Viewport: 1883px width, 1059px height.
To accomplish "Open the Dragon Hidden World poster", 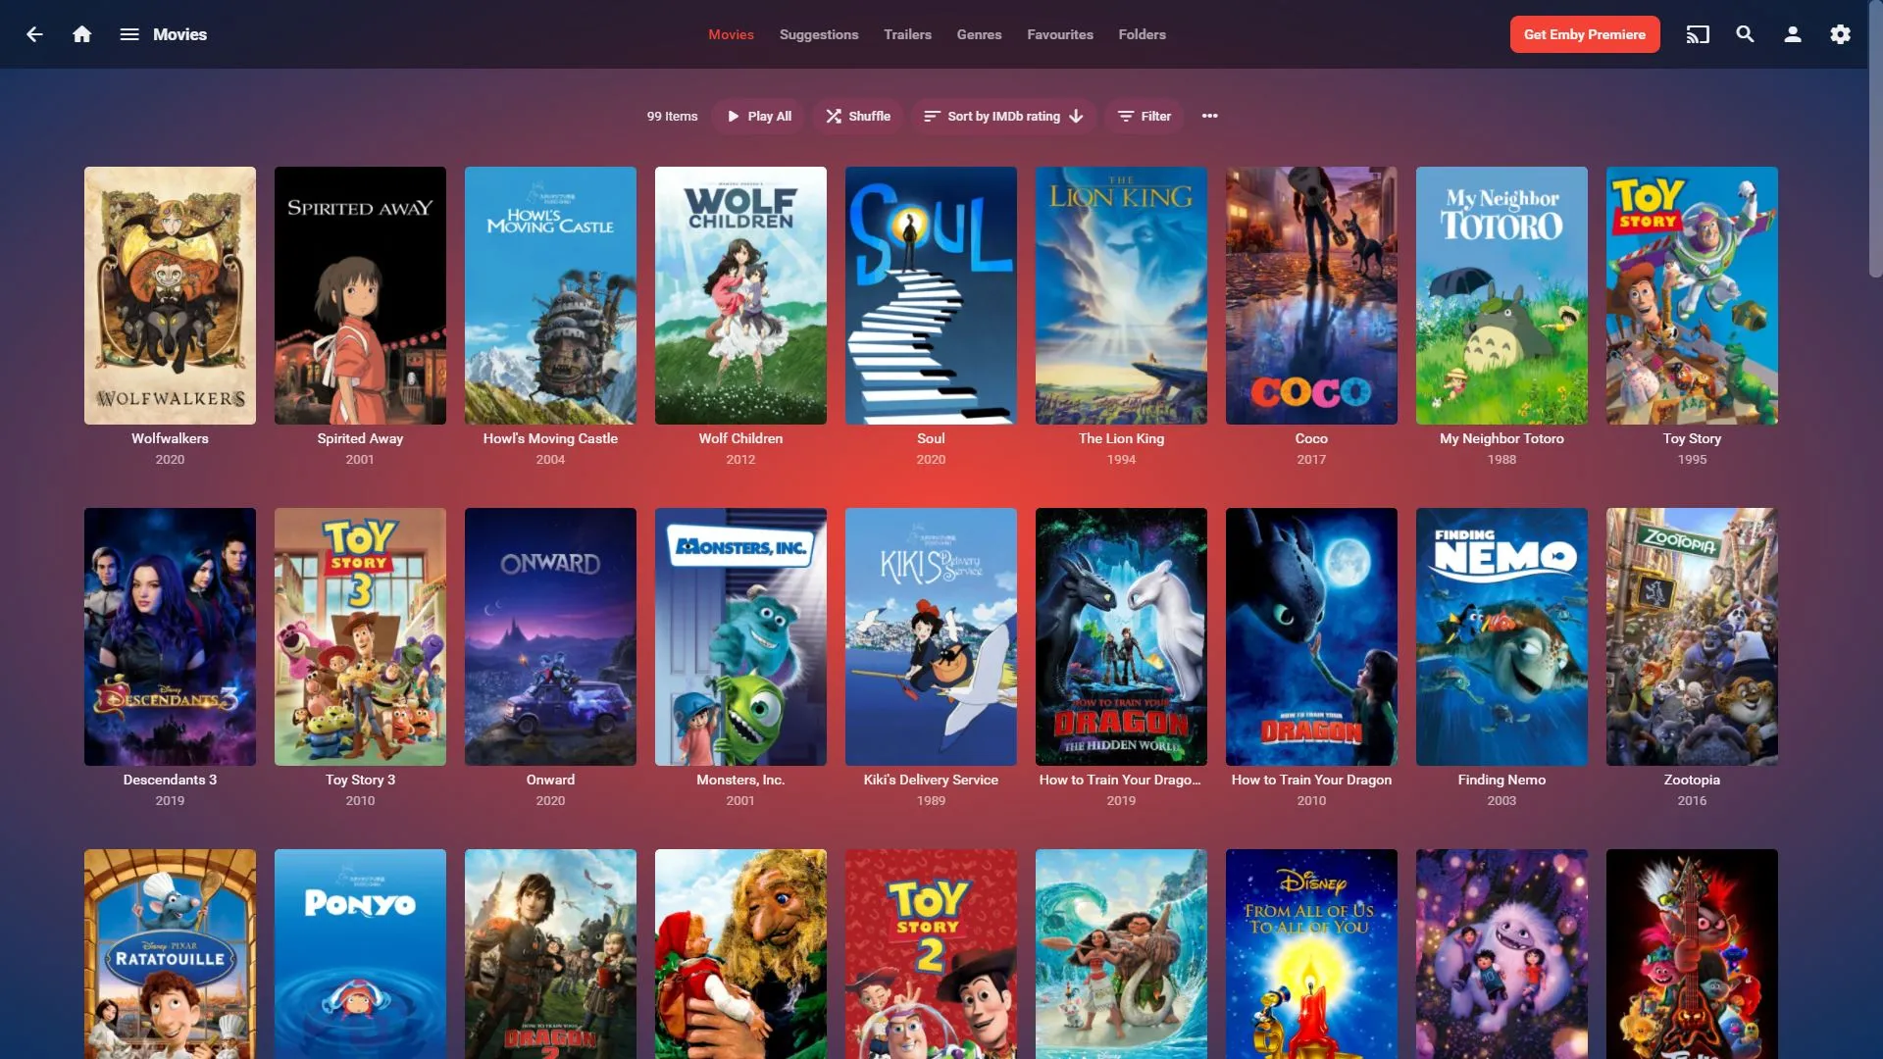I will coord(1121,636).
